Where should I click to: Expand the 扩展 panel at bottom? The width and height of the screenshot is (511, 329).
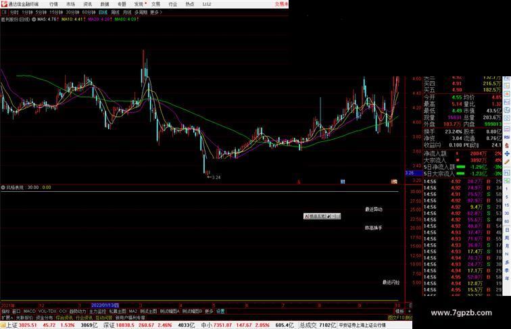pyautogui.click(x=7, y=318)
